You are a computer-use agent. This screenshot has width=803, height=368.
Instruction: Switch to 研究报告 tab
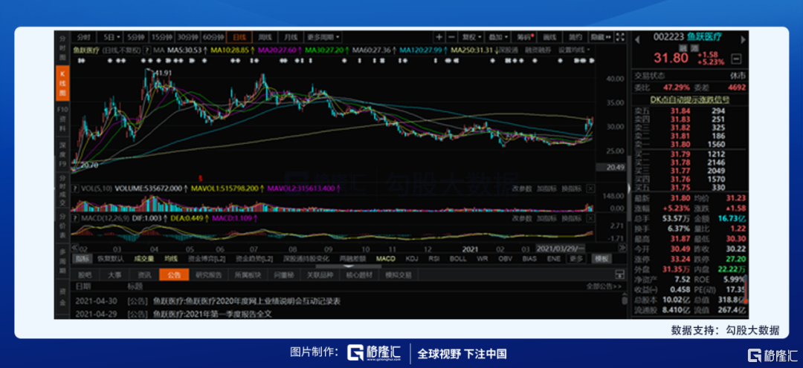click(208, 275)
